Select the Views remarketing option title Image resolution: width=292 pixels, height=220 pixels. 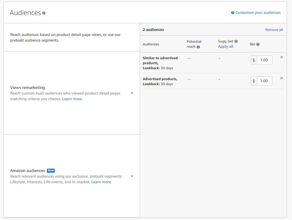coord(28,87)
